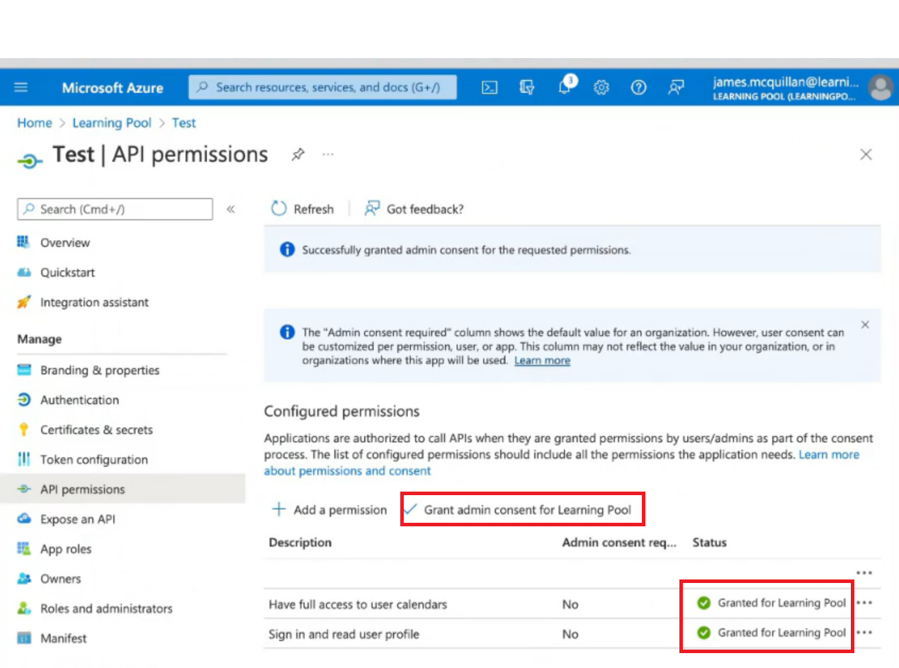
Task: Click the james.mcquillan account name
Action: pos(786,82)
